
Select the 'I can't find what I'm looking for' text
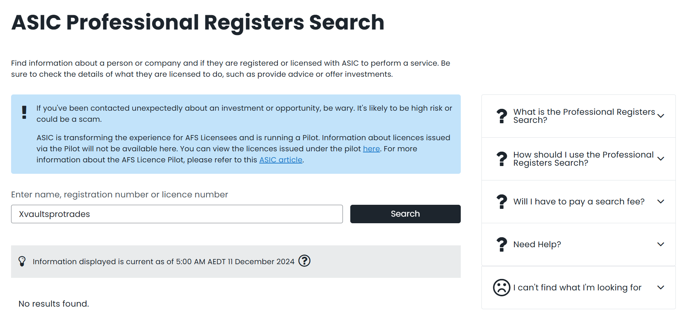coord(577,287)
